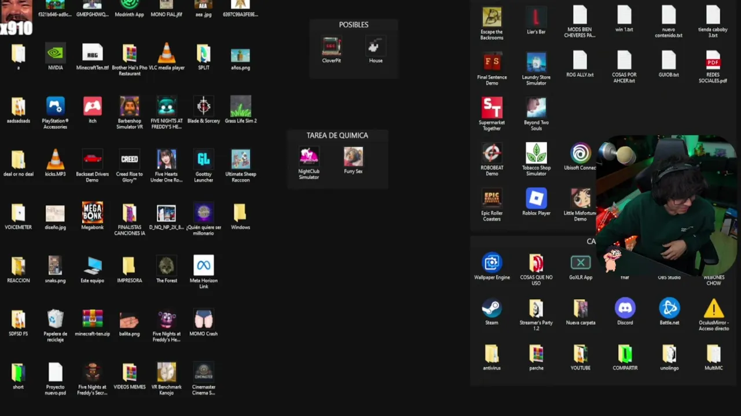This screenshot has width=741, height=416.
Task: Open Creed Rise to Glory icon
Action: (x=129, y=159)
